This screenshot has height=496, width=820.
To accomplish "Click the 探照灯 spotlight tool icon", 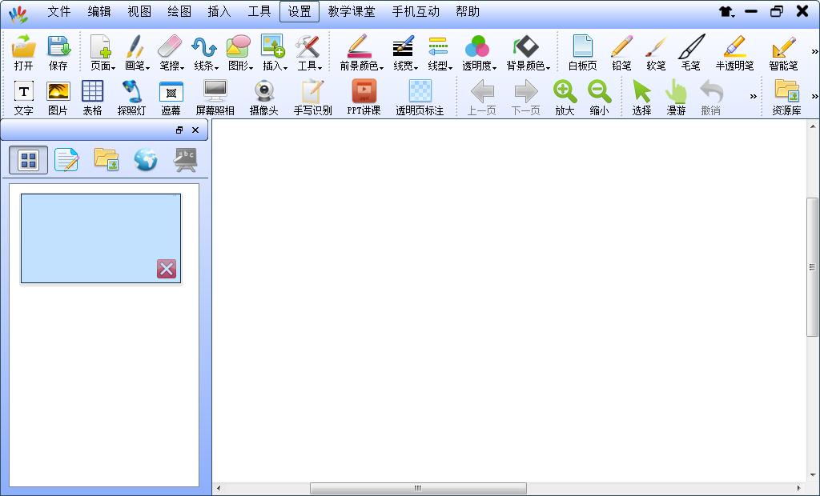I will [131, 97].
